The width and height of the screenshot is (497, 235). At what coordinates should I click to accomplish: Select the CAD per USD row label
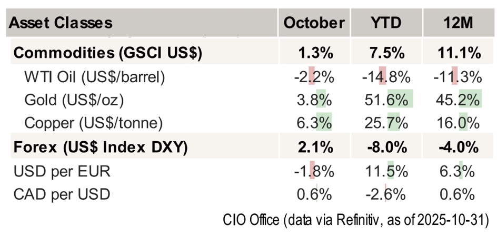(x=62, y=194)
